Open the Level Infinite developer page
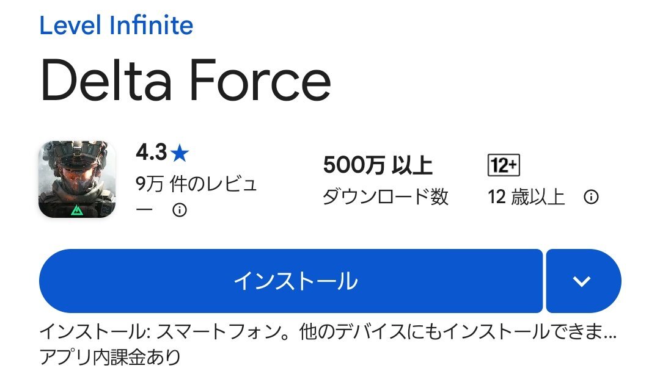660x371 pixels. tap(116, 25)
